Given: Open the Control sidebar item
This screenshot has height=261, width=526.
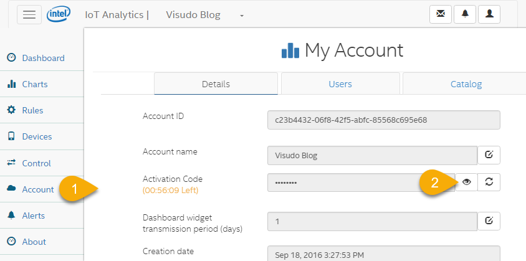Looking at the screenshot, I should click(x=36, y=163).
